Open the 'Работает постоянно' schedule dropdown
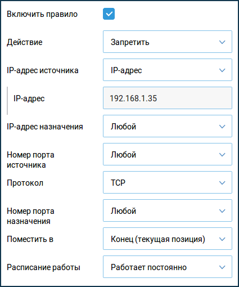This screenshot has width=239, height=287. click(168, 267)
